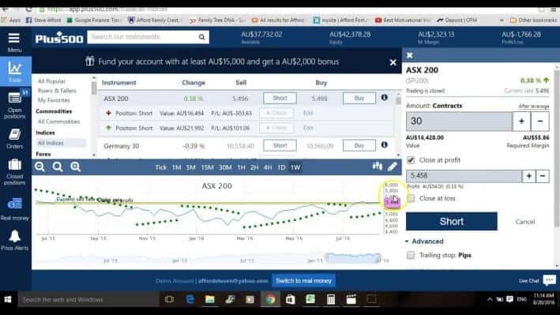Viewport: 560px width, 315px height.
Task: Open the Orders sidebar icon
Action: click(15, 139)
